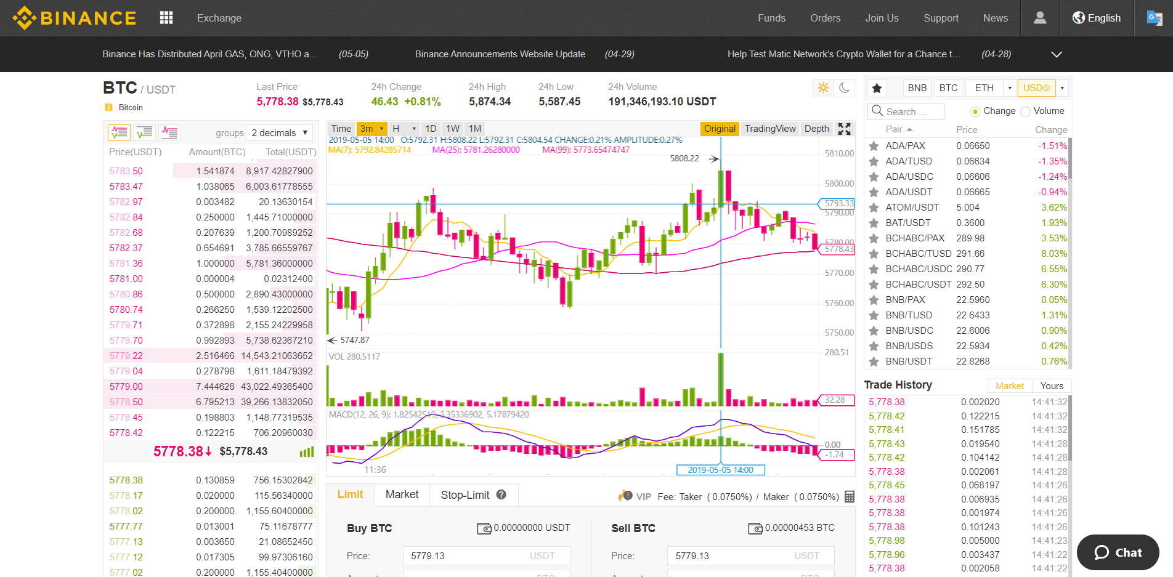Viewport: 1173px width, 577px height.
Task: Click the Sell BTC Price input
Action: 751,555
